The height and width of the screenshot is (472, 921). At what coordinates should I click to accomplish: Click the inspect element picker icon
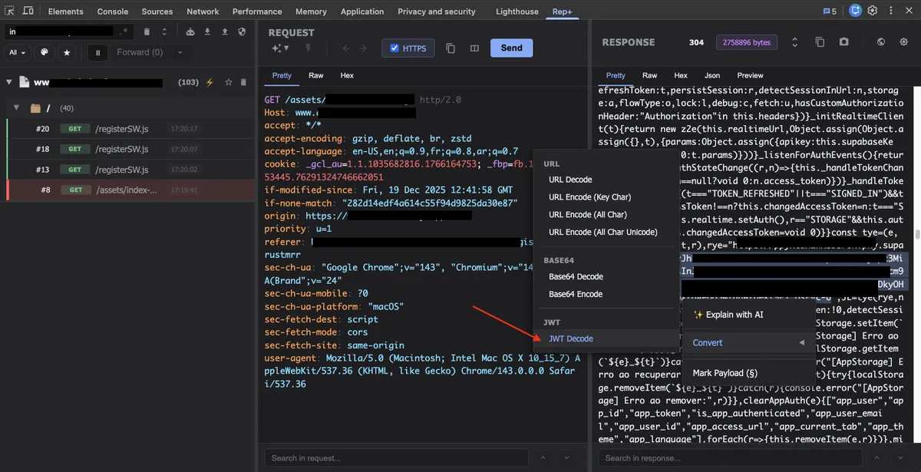click(10, 11)
